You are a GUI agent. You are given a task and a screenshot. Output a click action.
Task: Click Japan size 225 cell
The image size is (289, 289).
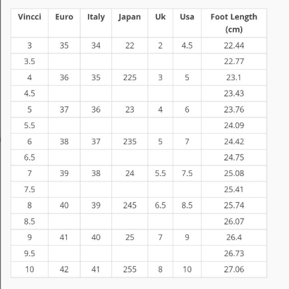(x=130, y=77)
